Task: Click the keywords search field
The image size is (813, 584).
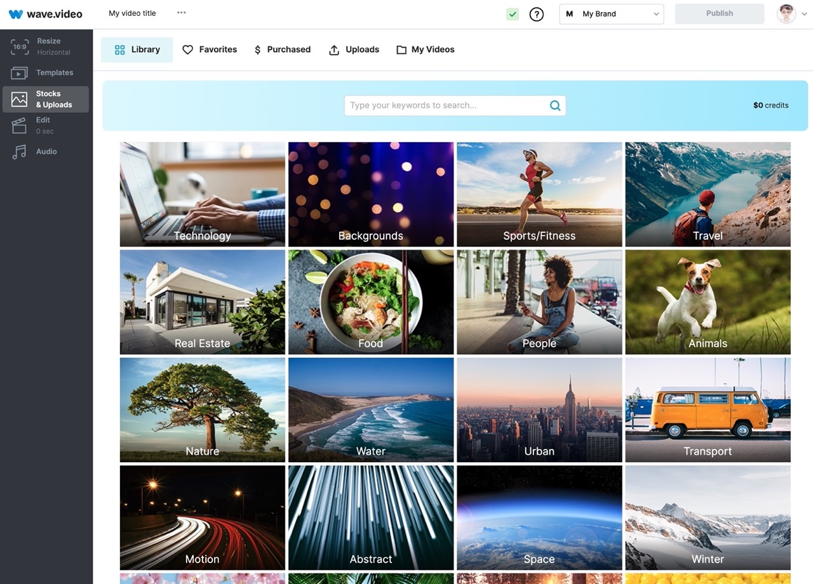Action: pos(455,105)
